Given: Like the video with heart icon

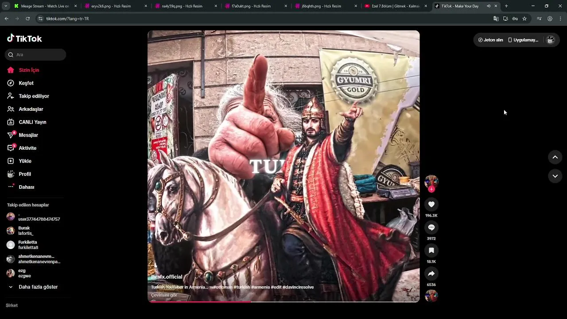Looking at the screenshot, I should pyautogui.click(x=431, y=204).
